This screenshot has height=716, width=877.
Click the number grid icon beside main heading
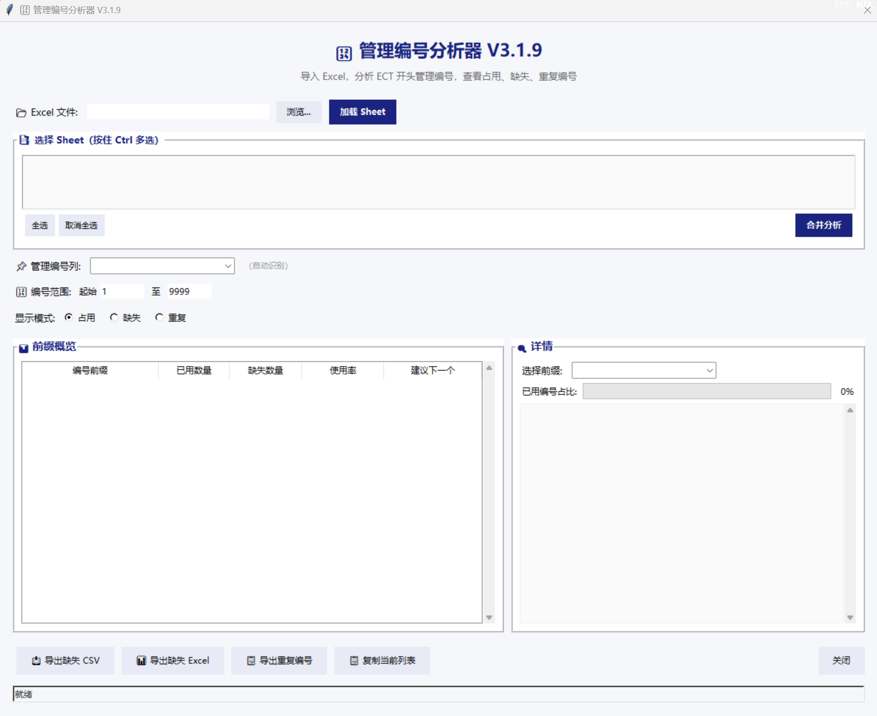pyautogui.click(x=344, y=53)
